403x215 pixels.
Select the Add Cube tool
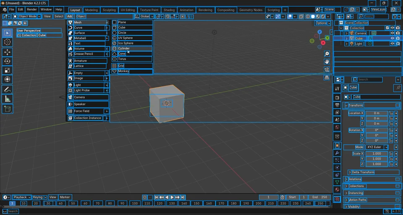7,109
